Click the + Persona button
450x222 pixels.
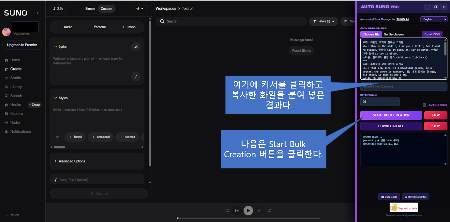(x=97, y=27)
